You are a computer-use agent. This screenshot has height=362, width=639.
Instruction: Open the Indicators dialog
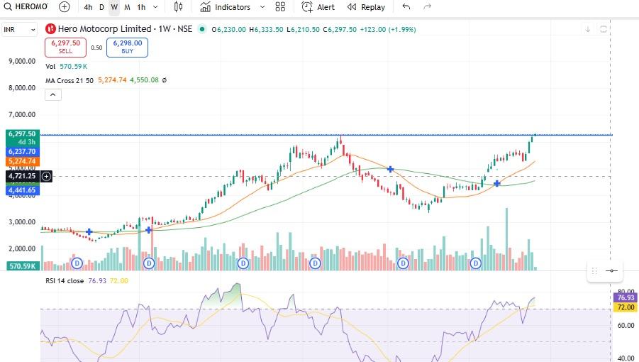tap(225, 7)
